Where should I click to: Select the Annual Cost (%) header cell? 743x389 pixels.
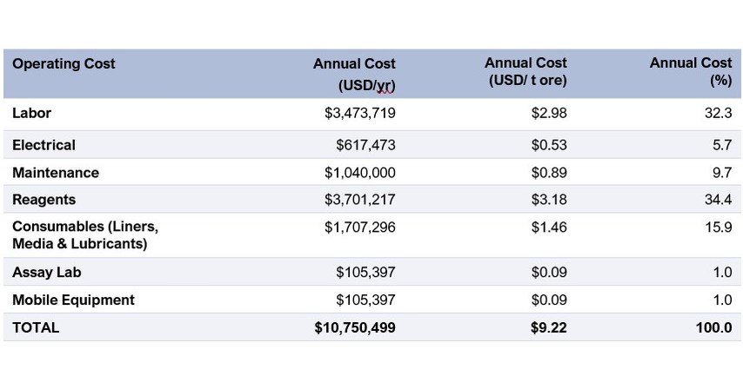691,71
